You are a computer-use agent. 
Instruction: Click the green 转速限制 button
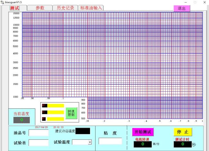71,113
